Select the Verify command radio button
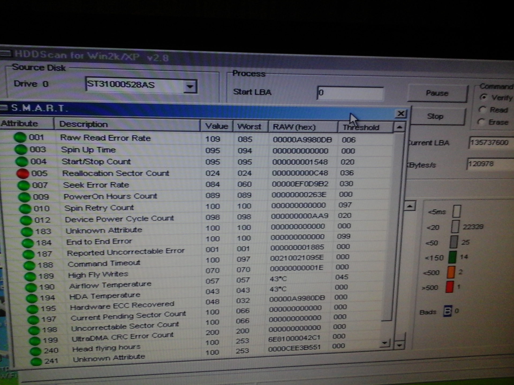The width and height of the screenshot is (514, 385). [x=483, y=97]
